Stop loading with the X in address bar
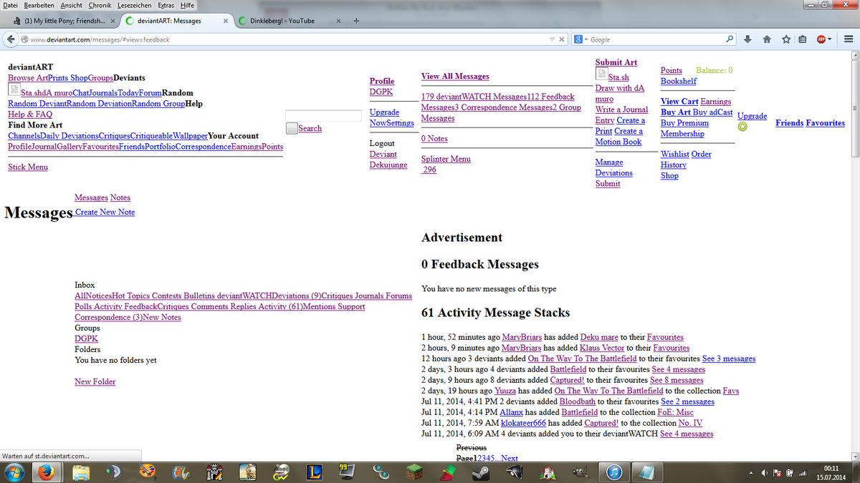This screenshot has width=860, height=483. point(562,39)
